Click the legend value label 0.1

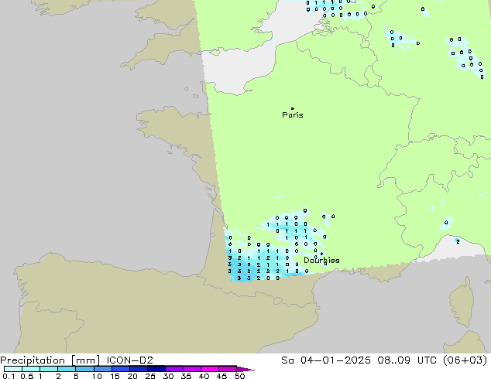(9, 376)
